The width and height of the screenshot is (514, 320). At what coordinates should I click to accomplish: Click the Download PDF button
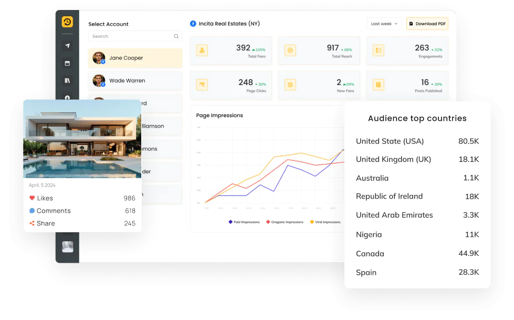[427, 24]
